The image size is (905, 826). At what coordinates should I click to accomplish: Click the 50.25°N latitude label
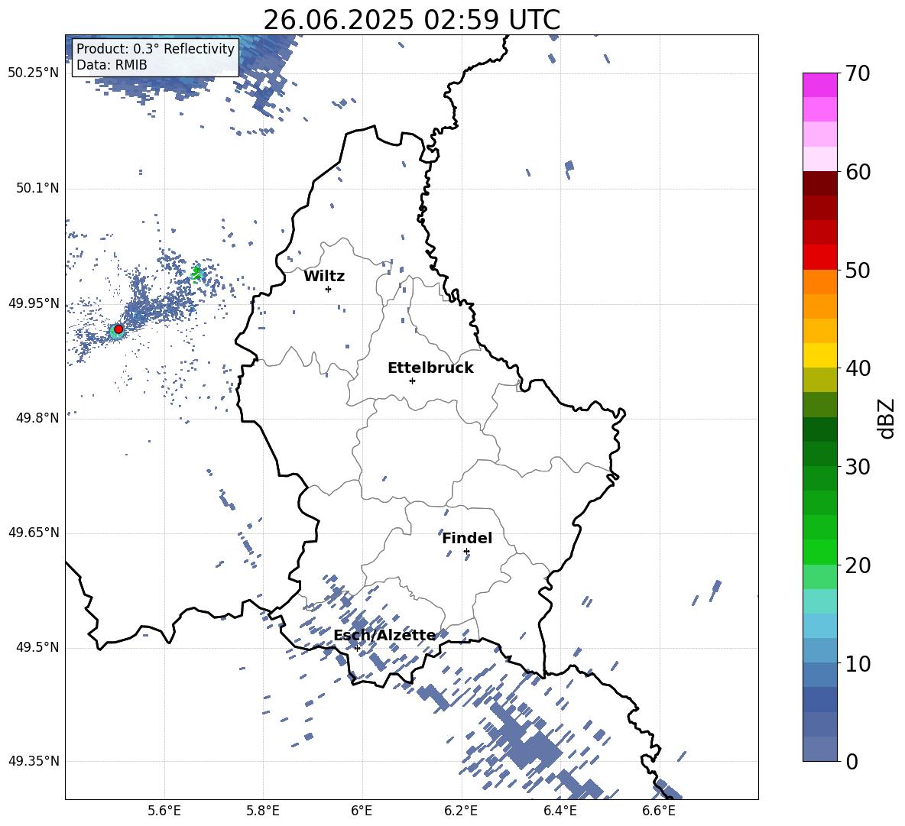point(34,73)
